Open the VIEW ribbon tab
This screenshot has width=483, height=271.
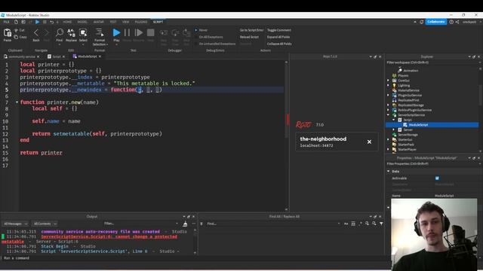coord(126,22)
